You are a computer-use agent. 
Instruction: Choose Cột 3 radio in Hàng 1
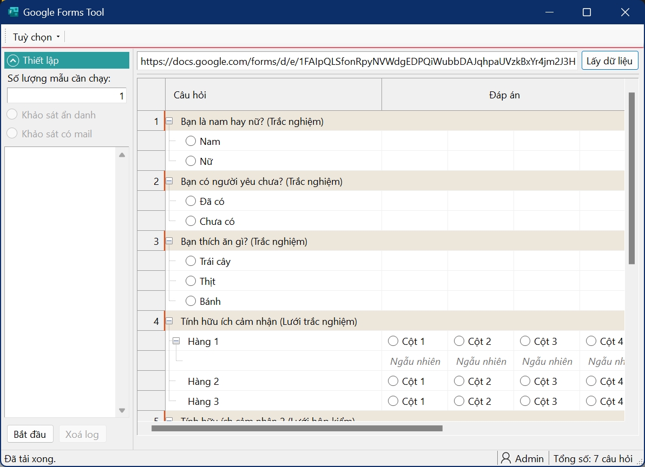coord(525,341)
